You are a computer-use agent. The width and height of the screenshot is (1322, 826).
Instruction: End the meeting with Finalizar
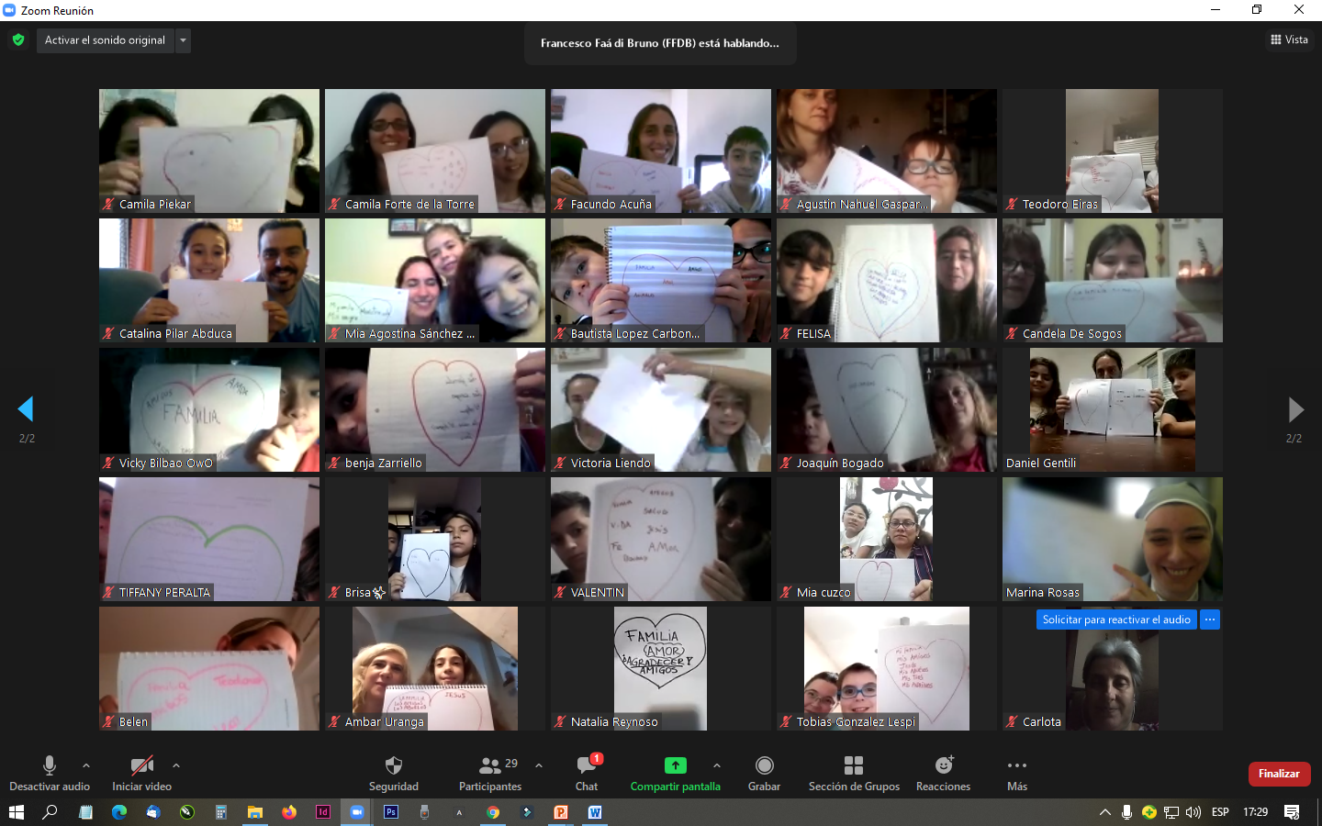click(1279, 774)
